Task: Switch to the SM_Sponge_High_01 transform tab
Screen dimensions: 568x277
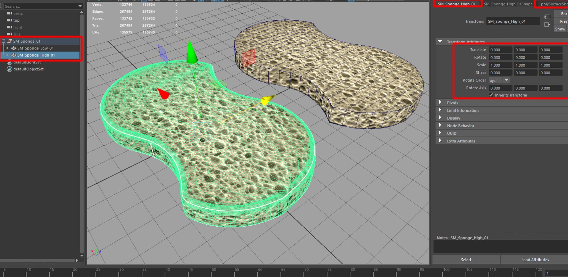Action: [x=456, y=4]
